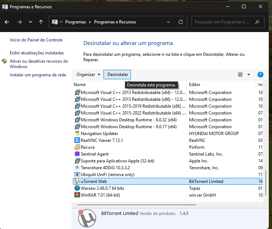The image size is (272, 229).
Task: Click the WinRAR program icon
Action: [x=77, y=195]
